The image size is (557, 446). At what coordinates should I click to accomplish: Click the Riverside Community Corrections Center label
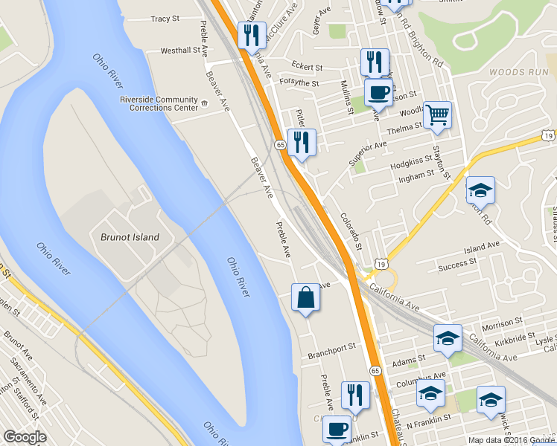pos(159,103)
